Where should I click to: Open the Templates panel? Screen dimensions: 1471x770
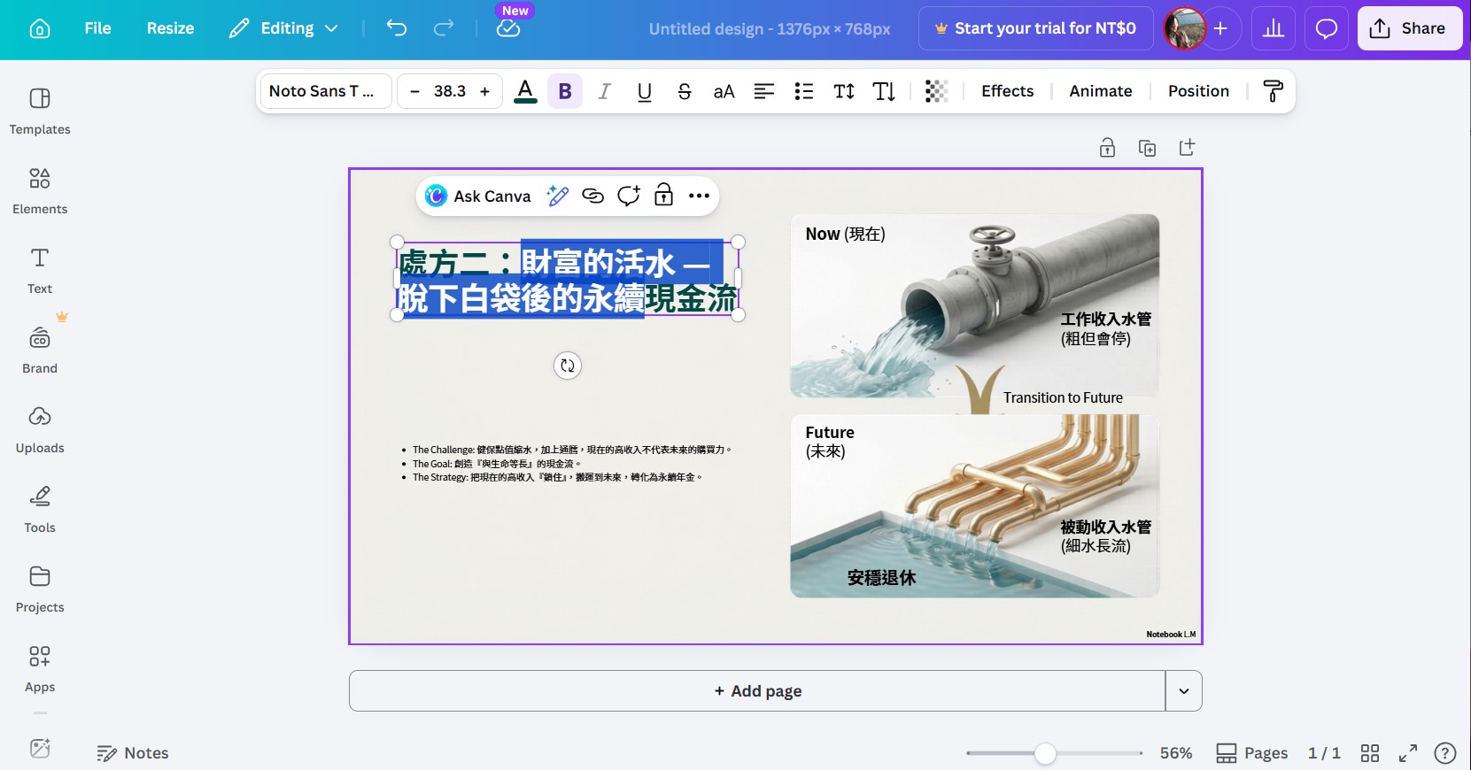click(40, 111)
